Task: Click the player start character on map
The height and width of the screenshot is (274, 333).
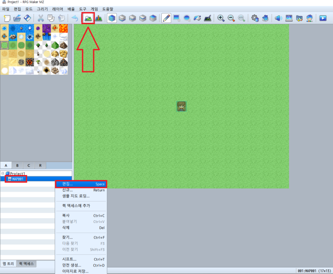Action: tap(182, 106)
